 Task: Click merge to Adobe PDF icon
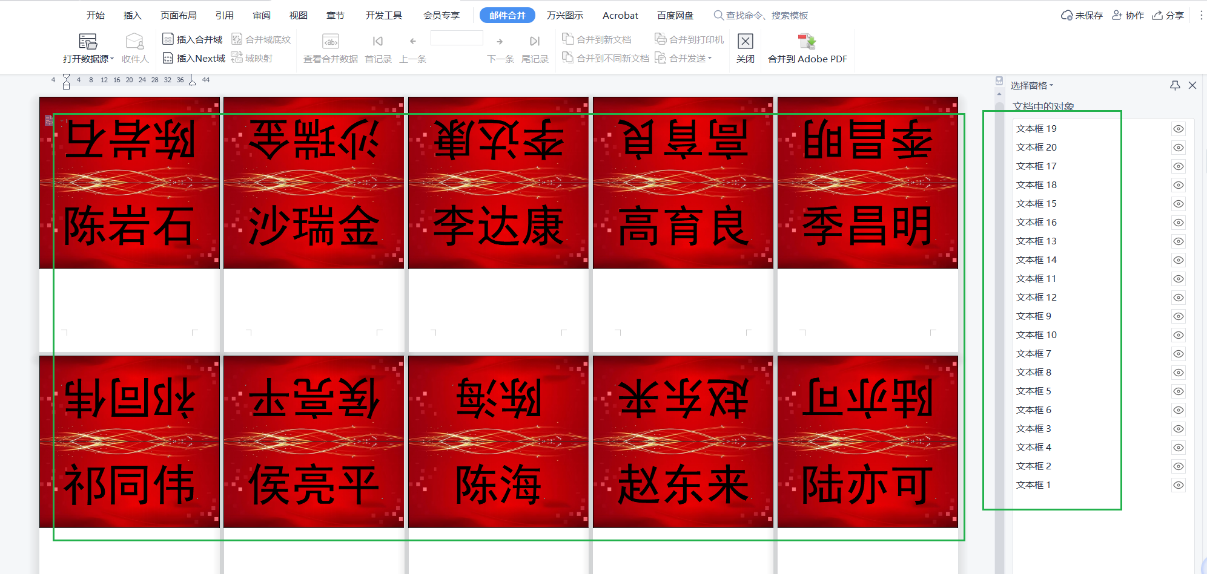tap(807, 42)
